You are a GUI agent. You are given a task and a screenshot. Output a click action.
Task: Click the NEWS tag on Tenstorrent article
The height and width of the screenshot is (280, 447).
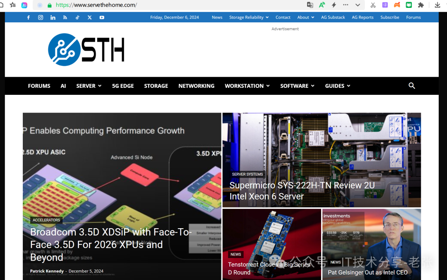[x=236, y=254]
